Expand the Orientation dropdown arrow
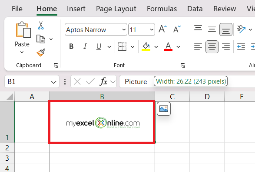The height and width of the screenshot is (172, 255). (x=250, y=29)
